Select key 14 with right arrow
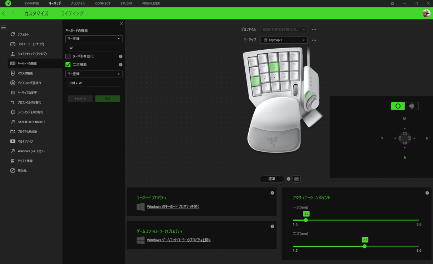 [284, 76]
